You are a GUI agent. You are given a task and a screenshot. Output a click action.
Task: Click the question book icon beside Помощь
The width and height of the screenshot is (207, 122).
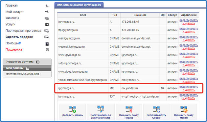click(47, 44)
